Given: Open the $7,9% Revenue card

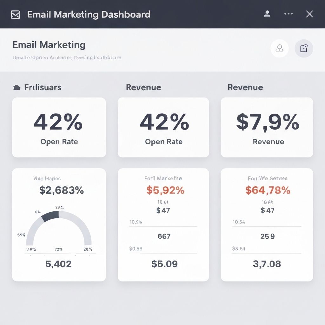Looking at the screenshot, I should (x=267, y=127).
